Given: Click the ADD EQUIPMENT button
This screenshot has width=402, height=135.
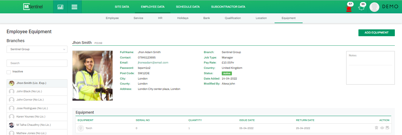Looking at the screenshot, I should point(376,33).
